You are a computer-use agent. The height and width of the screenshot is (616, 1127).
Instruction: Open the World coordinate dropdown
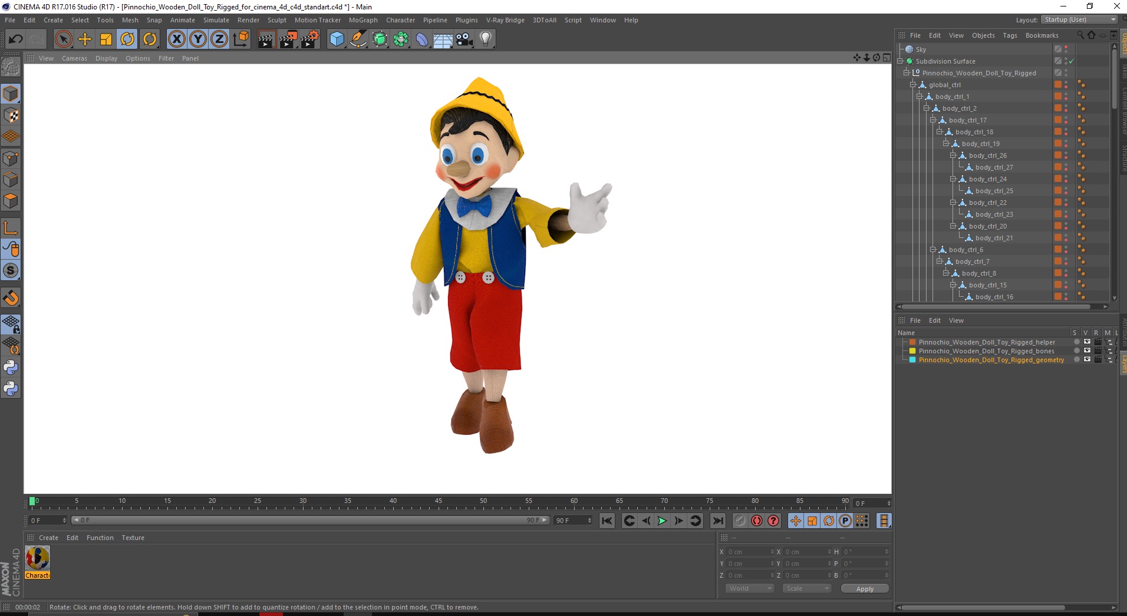click(x=750, y=588)
